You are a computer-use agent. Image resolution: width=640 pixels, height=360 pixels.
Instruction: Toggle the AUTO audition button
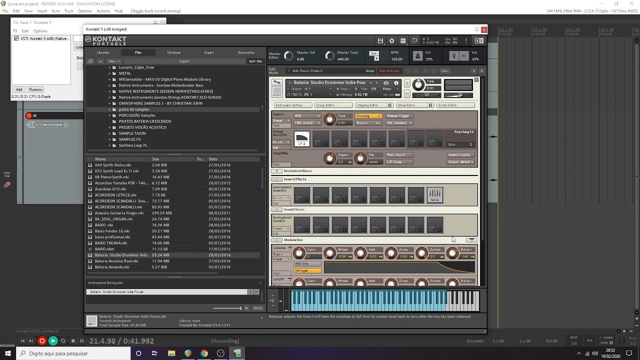point(258,308)
